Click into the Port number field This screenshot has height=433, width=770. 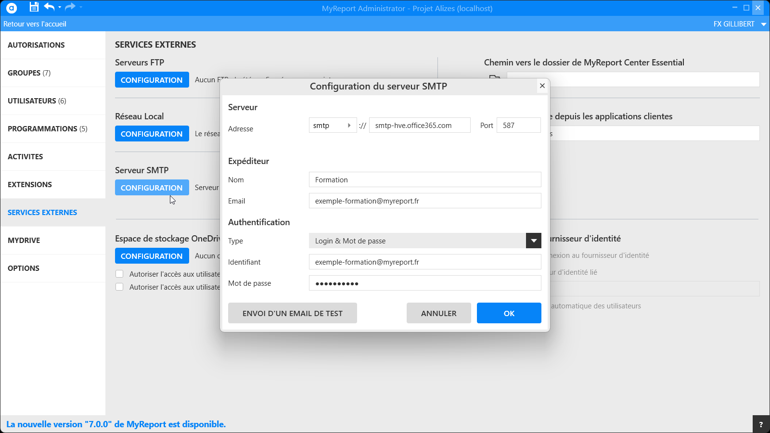pyautogui.click(x=518, y=126)
